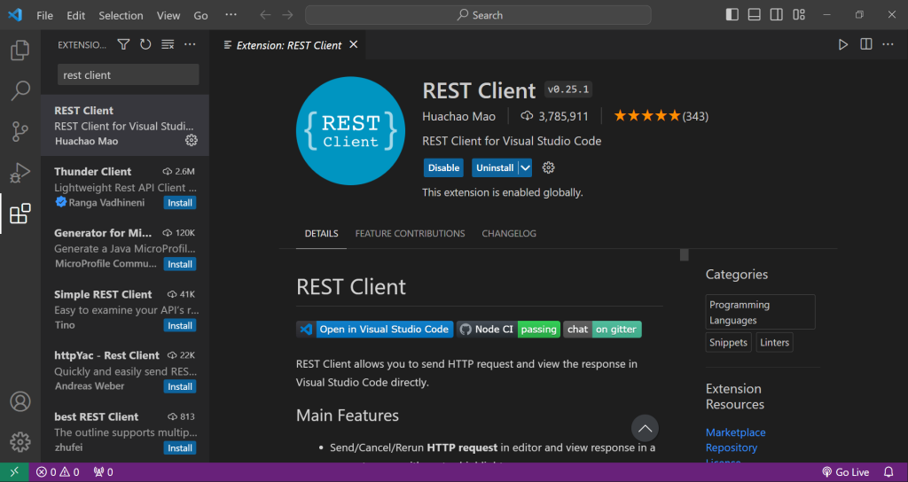Click the Node CI passing badge
Image resolution: width=908 pixels, height=482 pixels.
click(508, 330)
